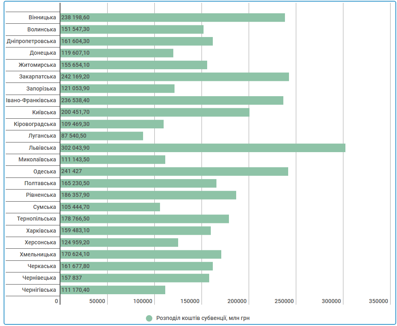Click the Івано-Франківська category label
The height and width of the screenshot is (326, 397).
pyautogui.click(x=31, y=100)
